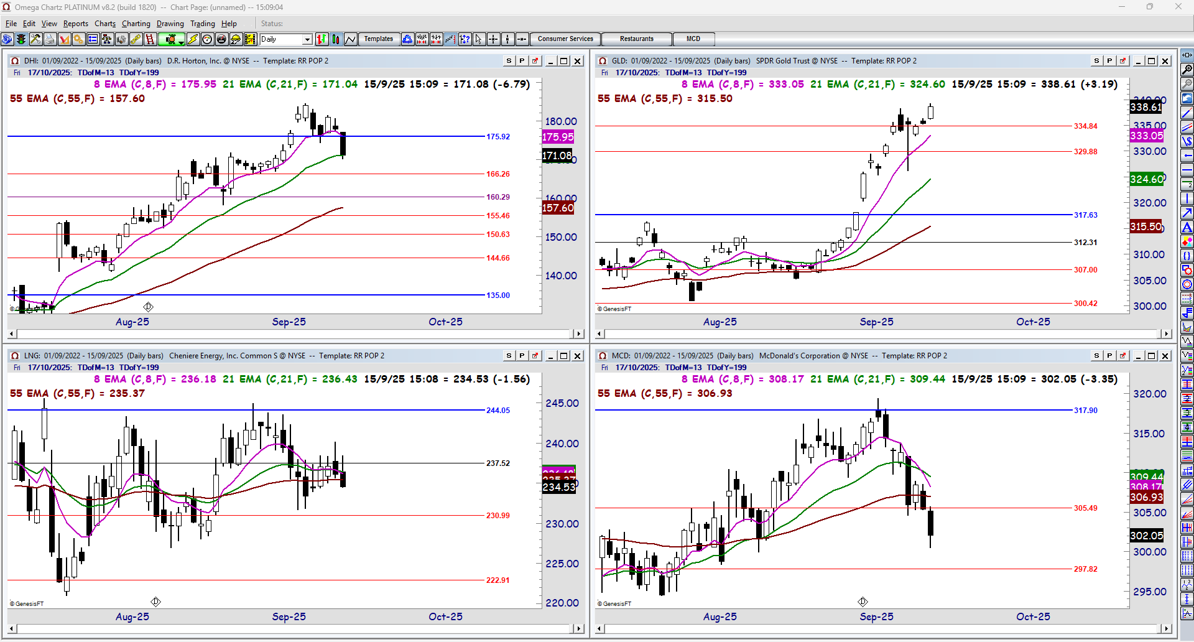1194x642 pixels.
Task: Toggle the P button on MCD chart
Action: (1109, 356)
